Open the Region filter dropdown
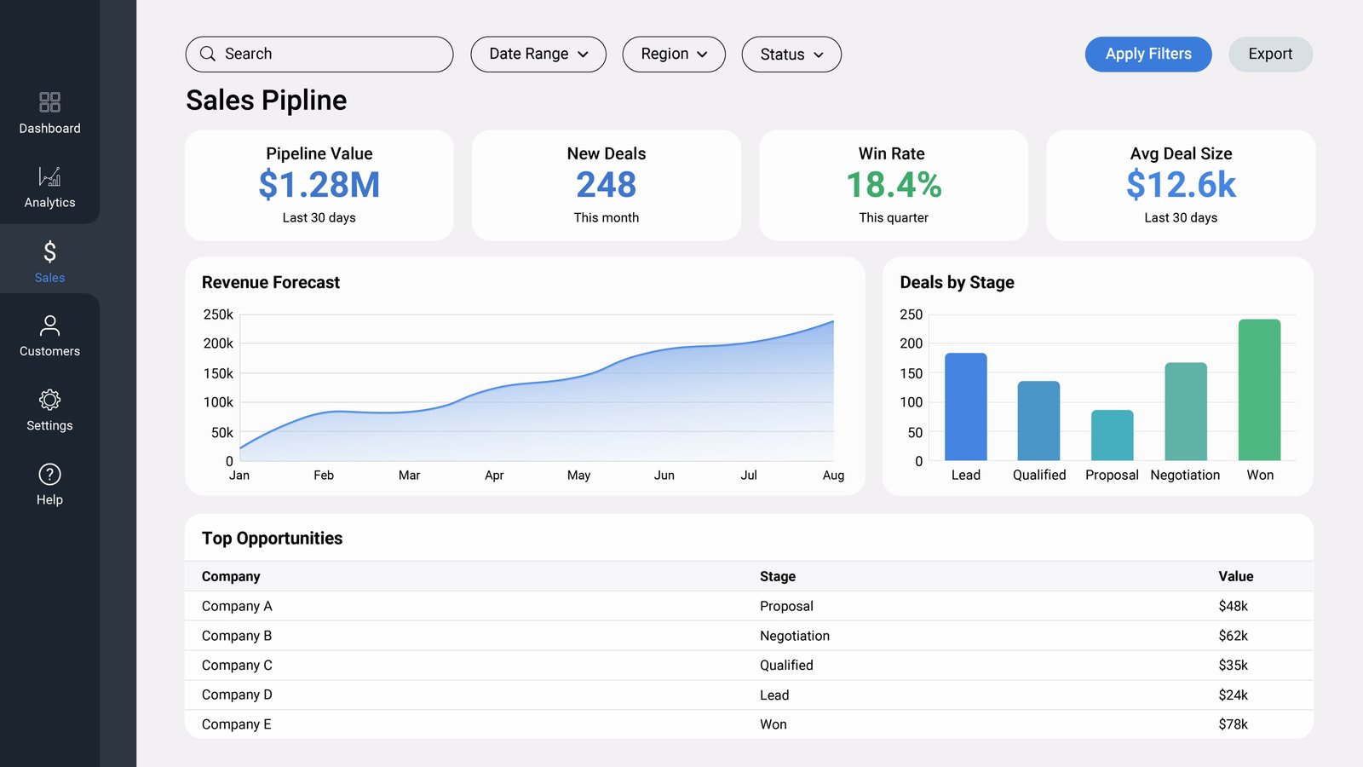1363x767 pixels. [674, 54]
